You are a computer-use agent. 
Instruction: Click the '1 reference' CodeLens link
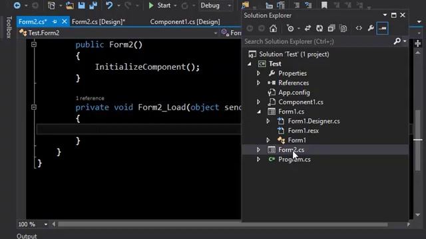[x=90, y=98]
